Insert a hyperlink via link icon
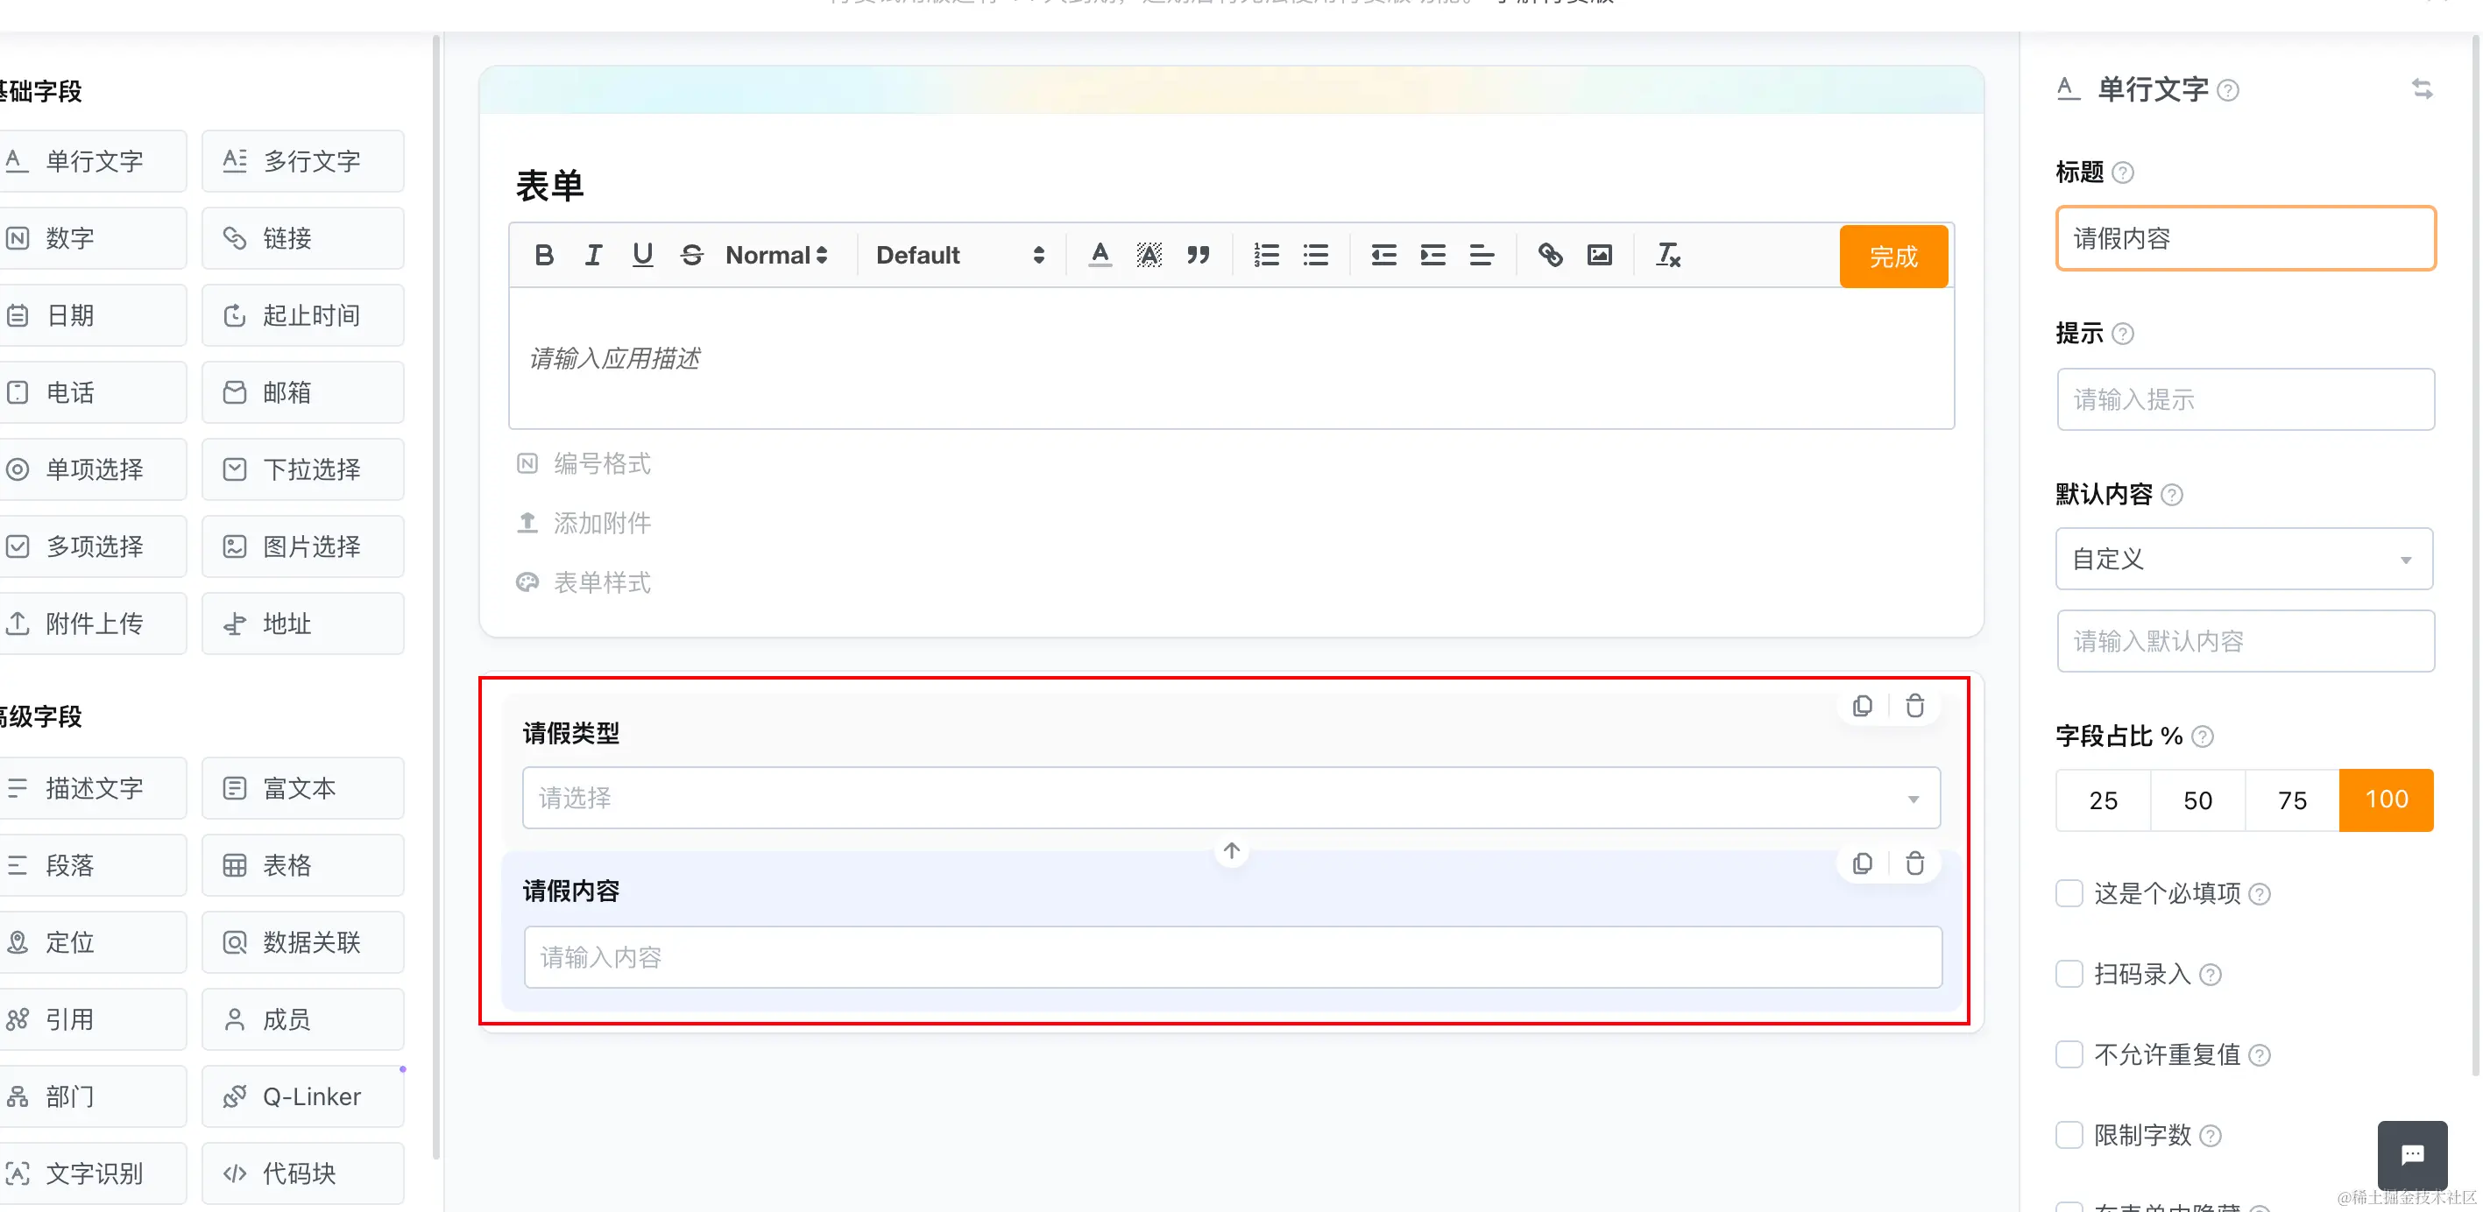Viewport: 2483px width, 1212px height. click(1550, 256)
